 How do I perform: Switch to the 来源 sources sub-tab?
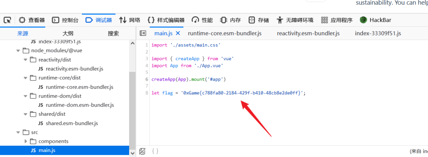click(23, 33)
